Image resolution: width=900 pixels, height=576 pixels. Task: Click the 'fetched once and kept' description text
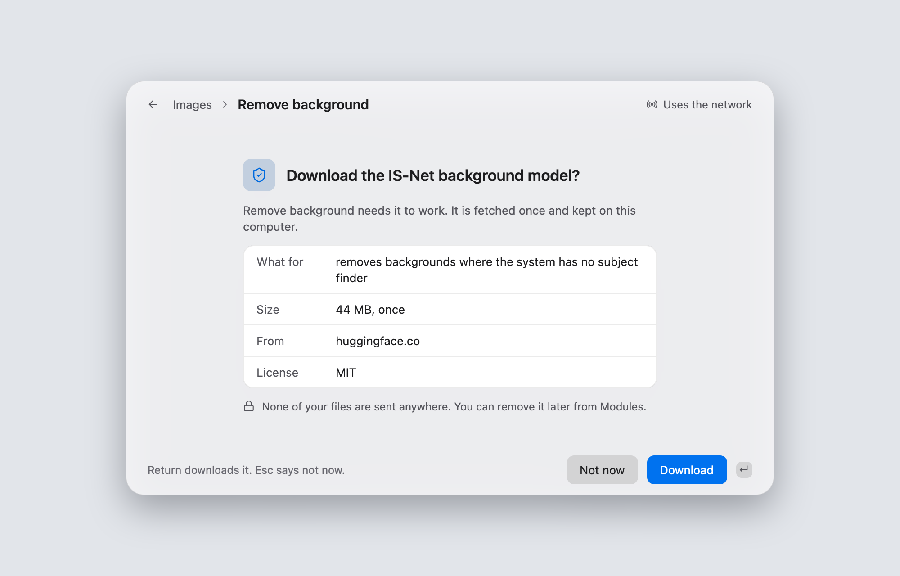click(x=439, y=219)
